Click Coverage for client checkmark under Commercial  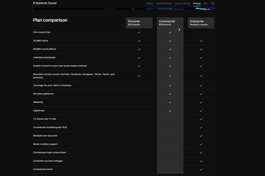click(170, 86)
